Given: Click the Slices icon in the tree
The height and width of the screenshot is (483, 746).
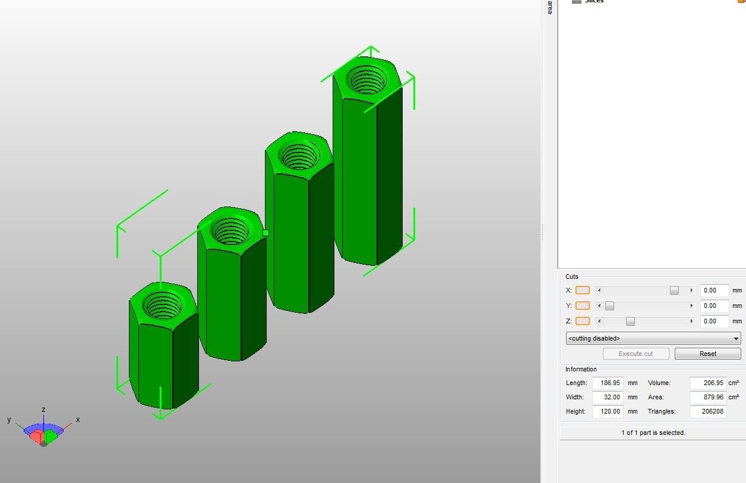Looking at the screenshot, I should click(x=576, y=2).
